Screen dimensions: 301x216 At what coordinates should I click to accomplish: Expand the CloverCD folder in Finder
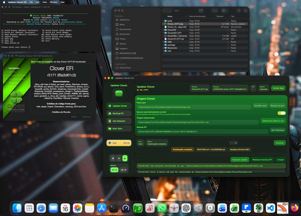pyautogui.click(x=163, y=30)
